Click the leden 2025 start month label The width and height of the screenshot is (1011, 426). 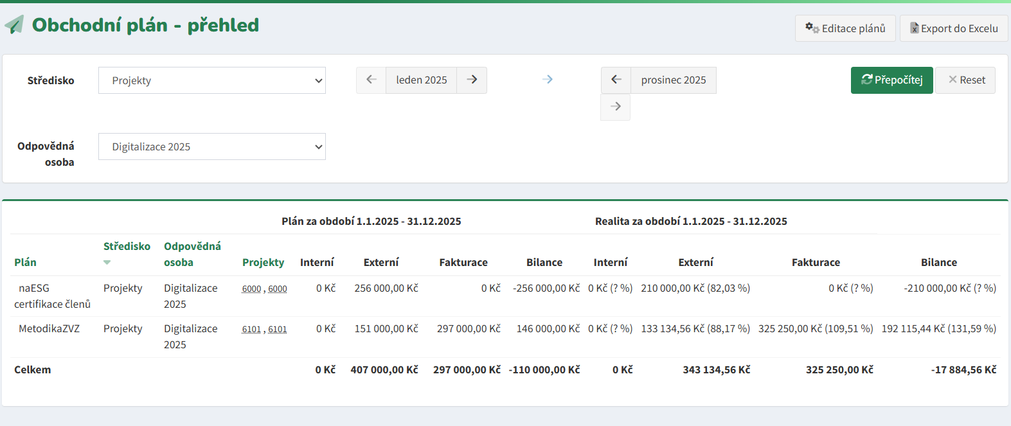tap(421, 80)
